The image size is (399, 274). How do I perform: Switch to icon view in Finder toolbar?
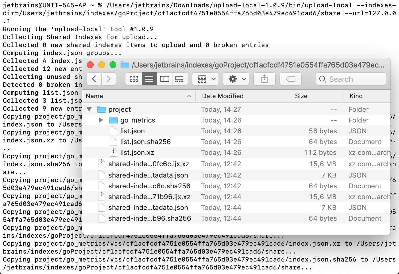[x=134, y=79]
